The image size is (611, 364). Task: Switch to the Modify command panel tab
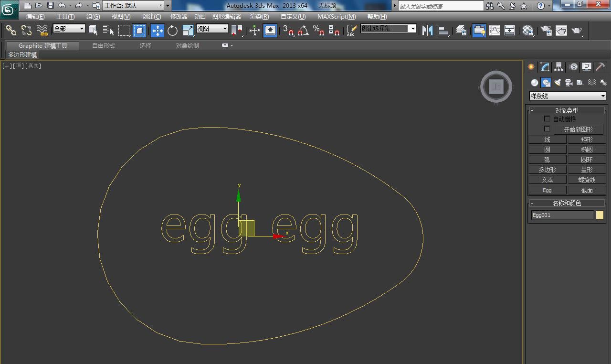click(x=545, y=67)
